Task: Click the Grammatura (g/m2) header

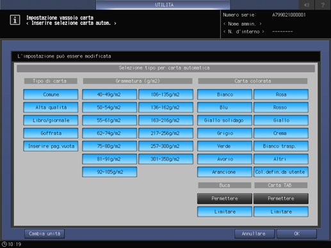Action: pos(138,81)
